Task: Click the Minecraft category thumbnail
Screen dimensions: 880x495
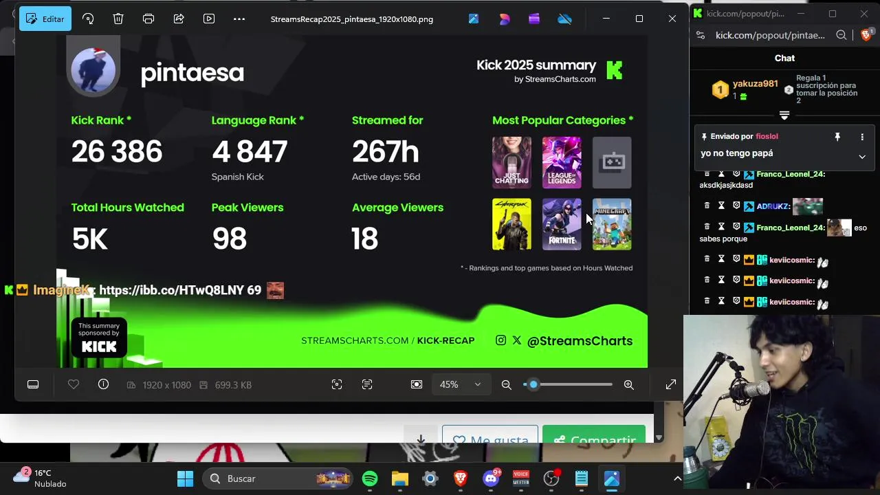Action: pos(612,224)
